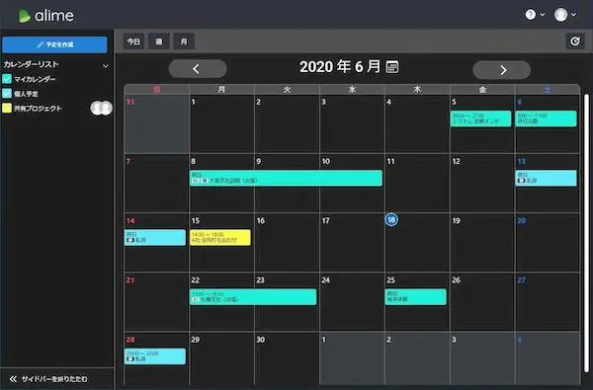The image size is (593, 390).
Task: Select the July 1 day cell
Action: click(x=352, y=359)
